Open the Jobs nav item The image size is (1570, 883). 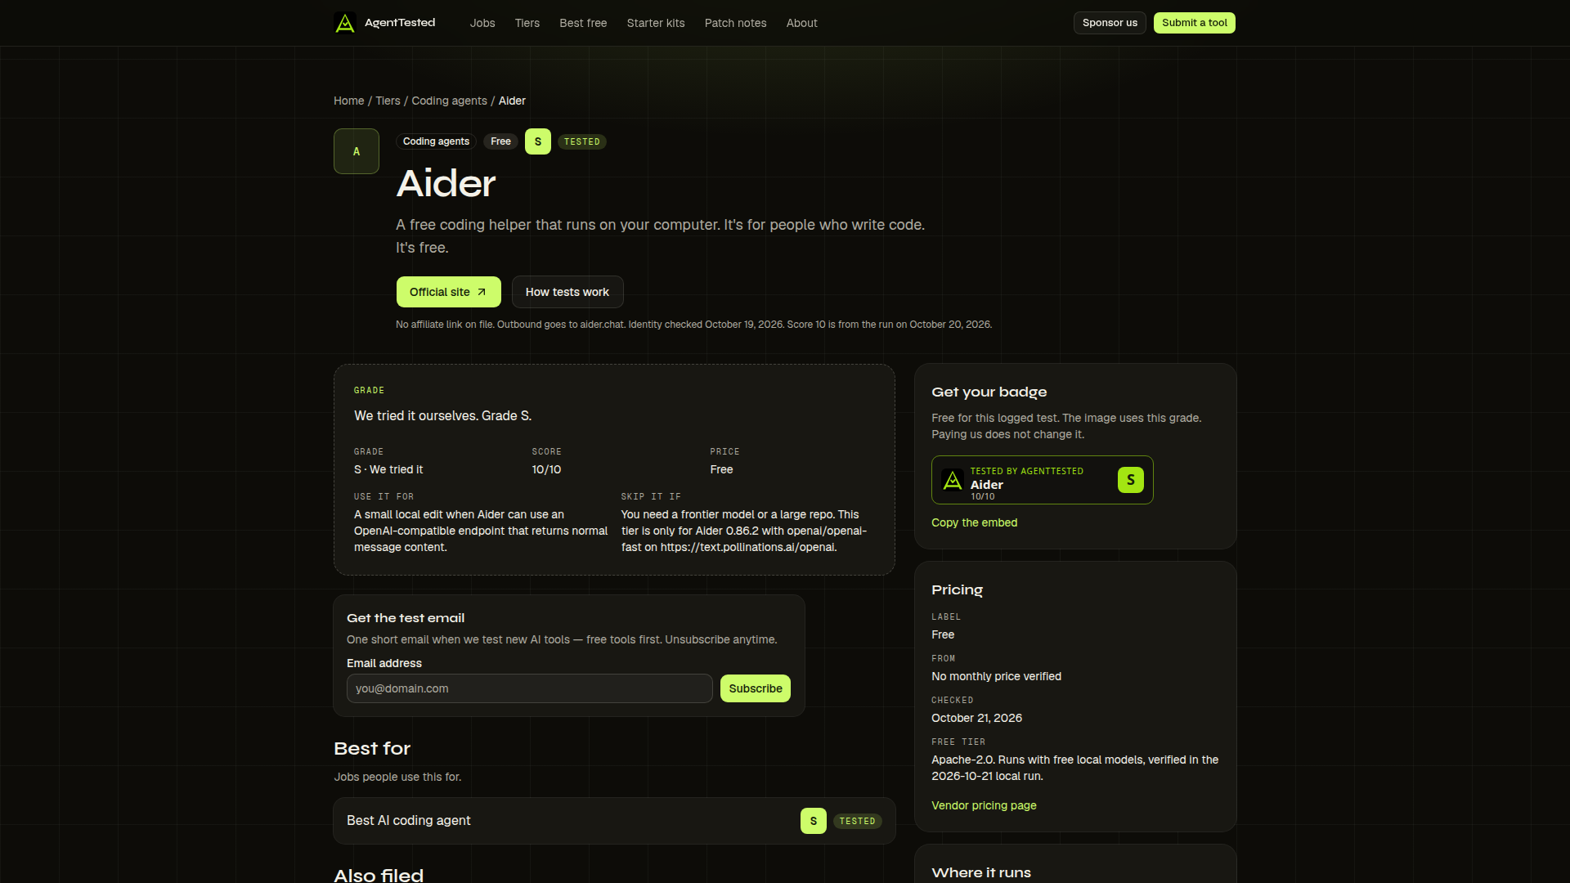click(x=482, y=23)
